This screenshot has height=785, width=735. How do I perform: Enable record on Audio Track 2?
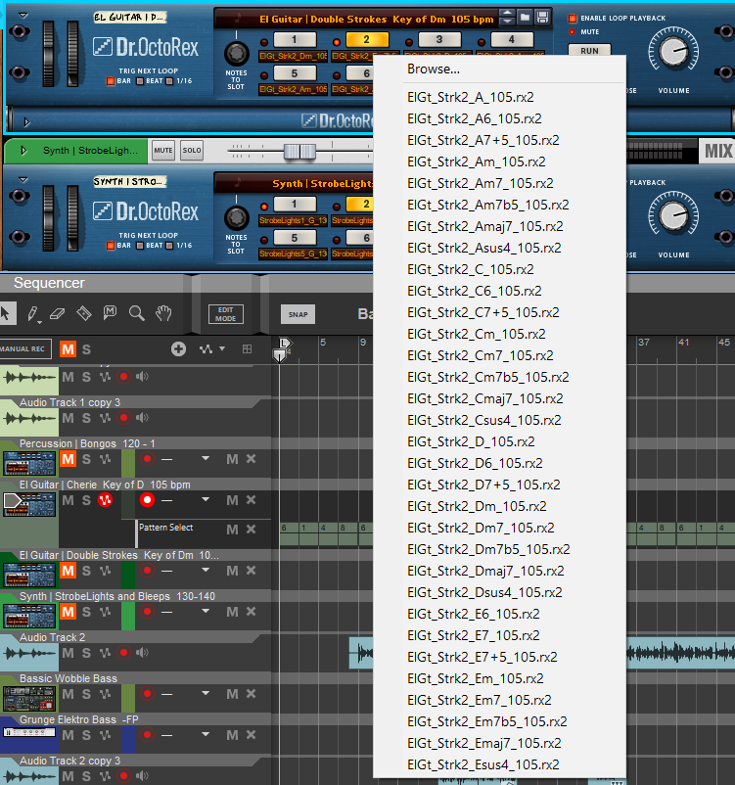click(123, 652)
